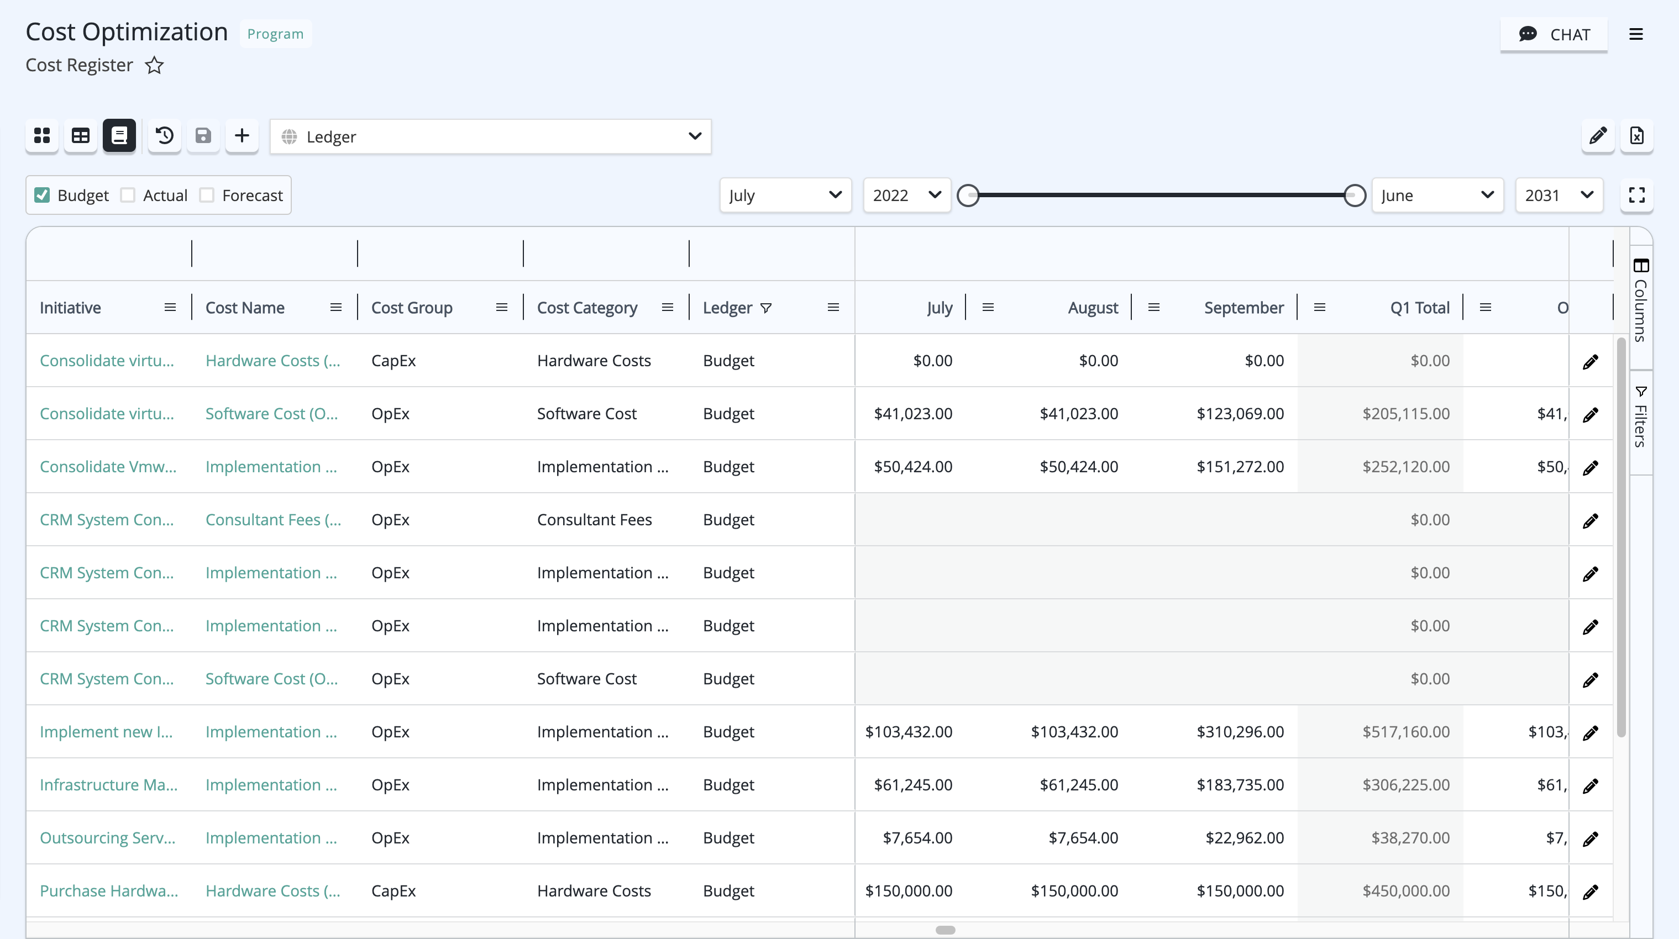The height and width of the screenshot is (939, 1679).
Task: Open the 2022 start year dropdown
Action: coord(906,195)
